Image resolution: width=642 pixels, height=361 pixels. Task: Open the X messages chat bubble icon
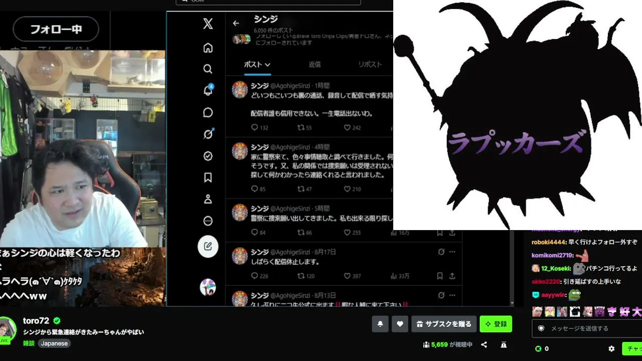(x=208, y=113)
